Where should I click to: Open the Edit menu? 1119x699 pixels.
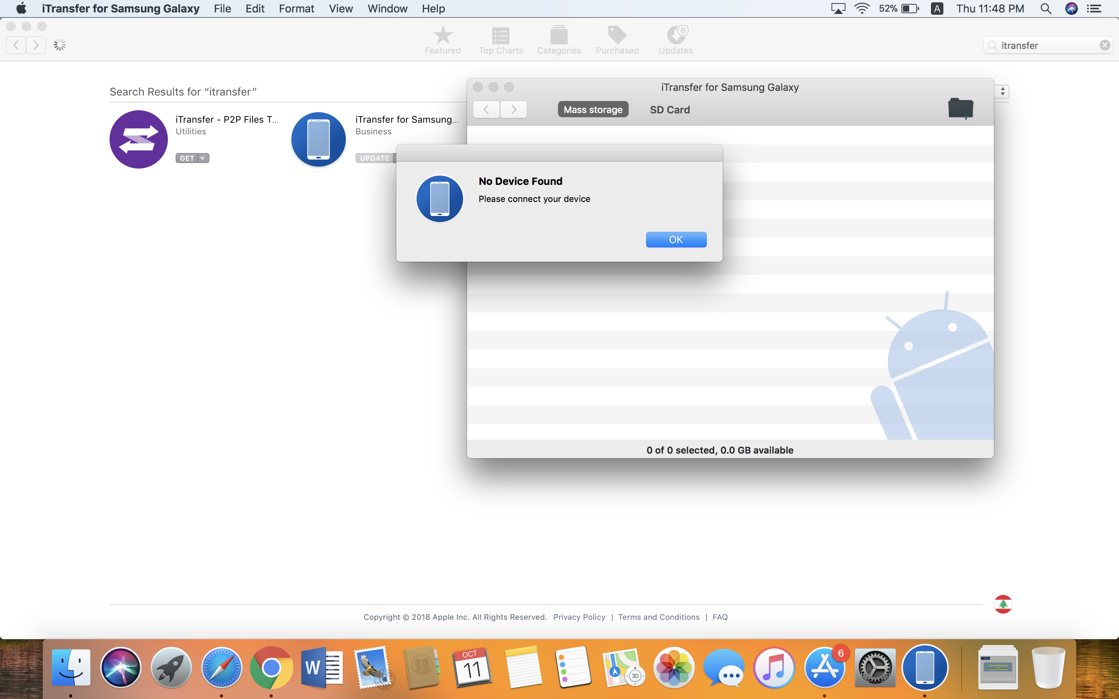[255, 8]
